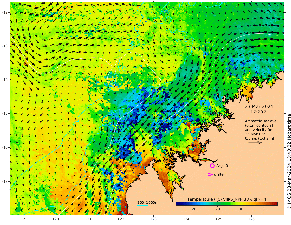Click latitude label -17

(5, 181)
